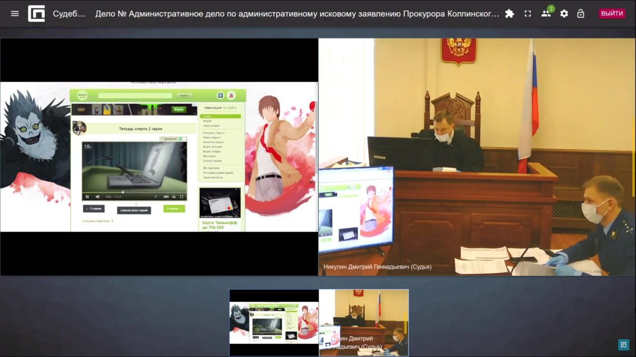Image resolution: width=636 pixels, height=357 pixels.
Task: Click the player fullscreen icon
Action: point(181,197)
